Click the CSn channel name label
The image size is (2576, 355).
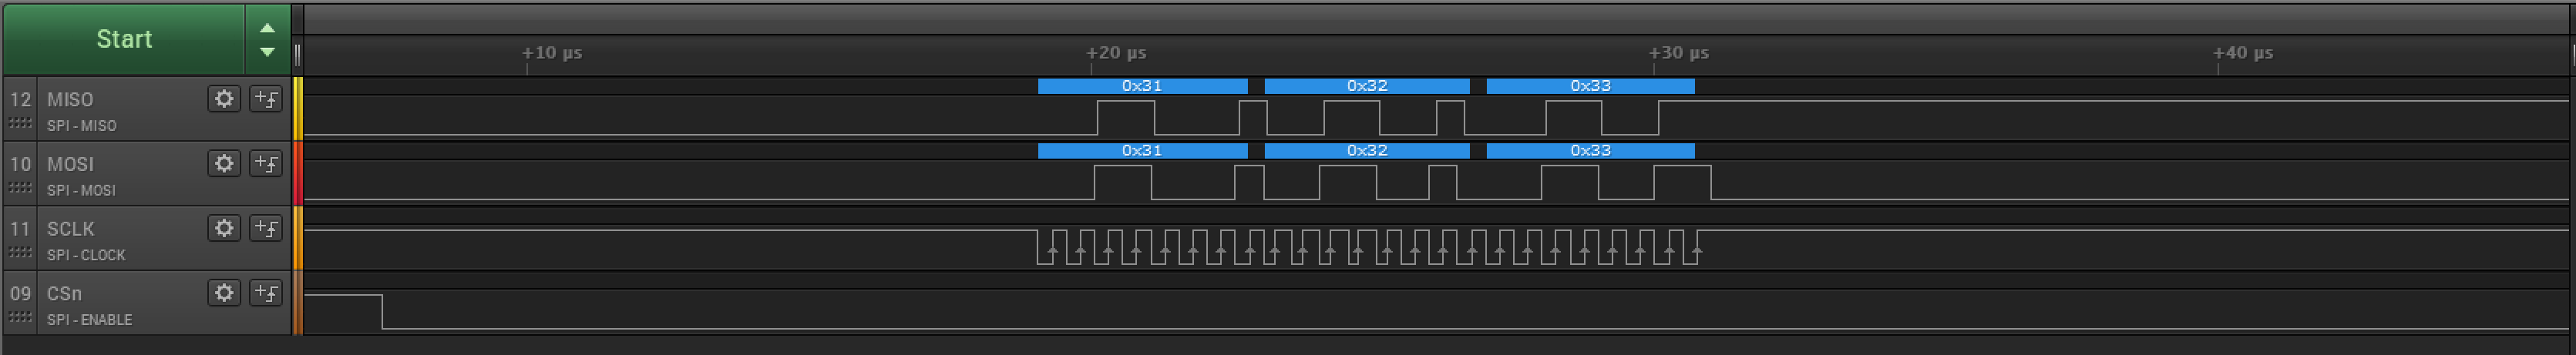[x=64, y=293]
